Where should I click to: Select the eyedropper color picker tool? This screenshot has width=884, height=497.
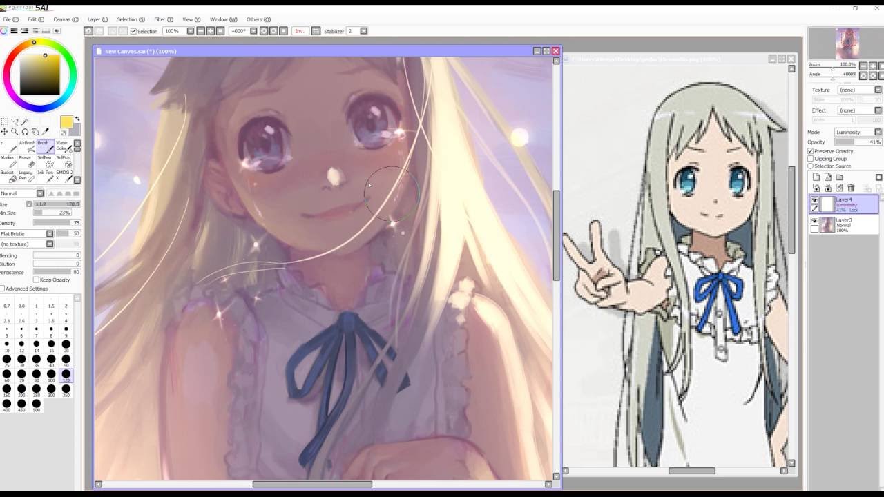click(46, 131)
